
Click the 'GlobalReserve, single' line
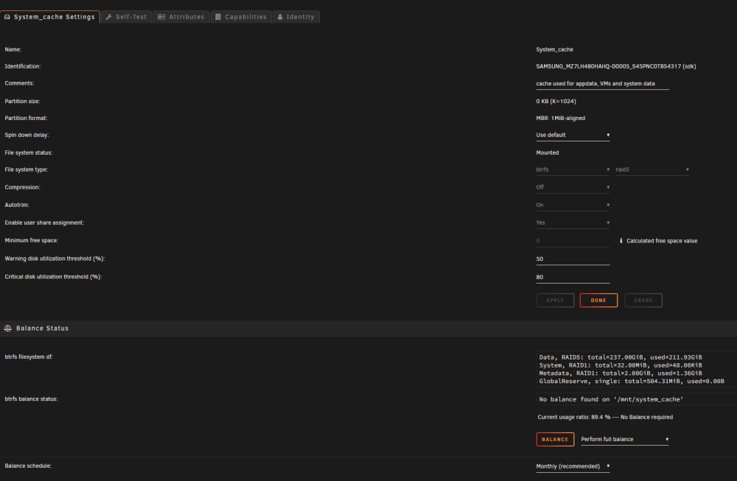632,382
